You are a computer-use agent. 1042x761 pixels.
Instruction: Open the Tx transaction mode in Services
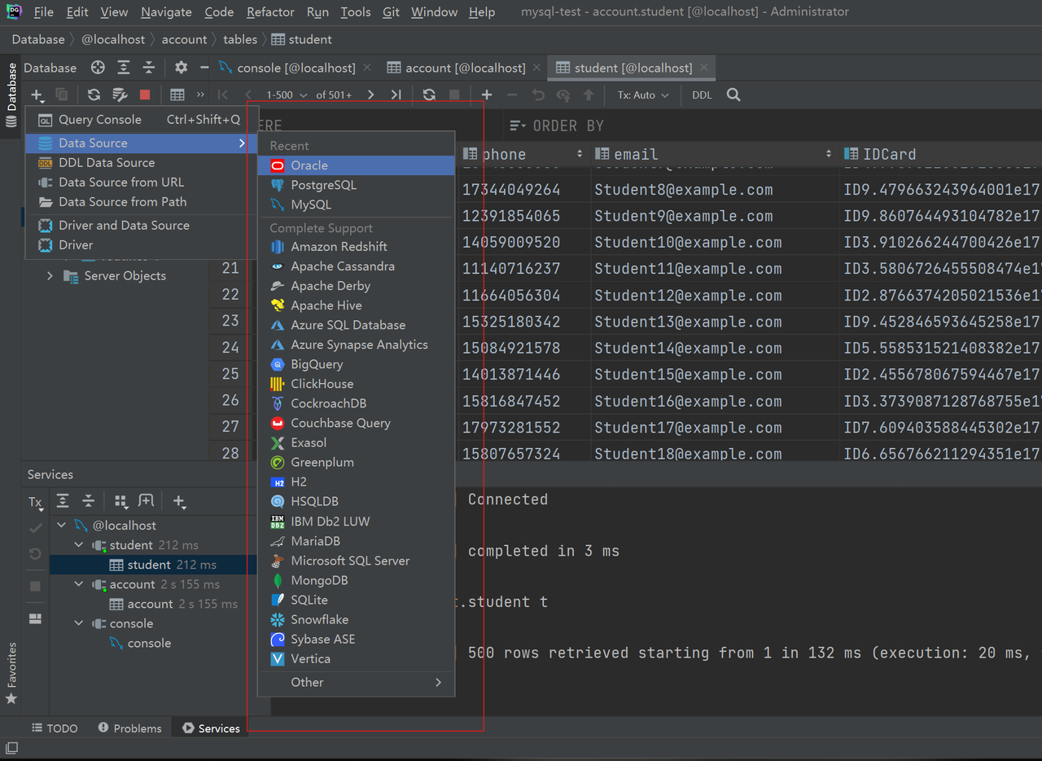tap(35, 502)
